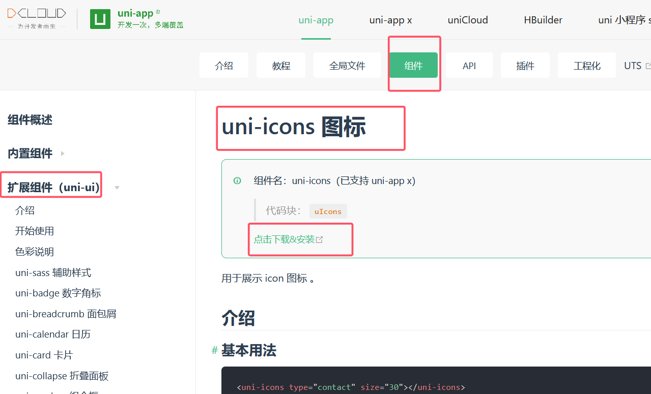Expand the 内置组件 sidebar arrow
The height and width of the screenshot is (394, 651).
coord(63,153)
